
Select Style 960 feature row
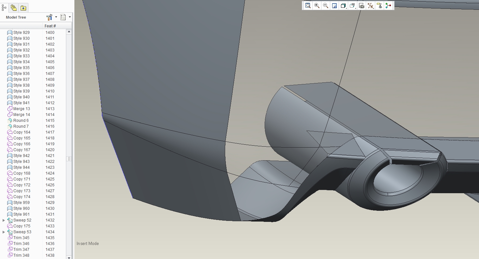click(22, 209)
